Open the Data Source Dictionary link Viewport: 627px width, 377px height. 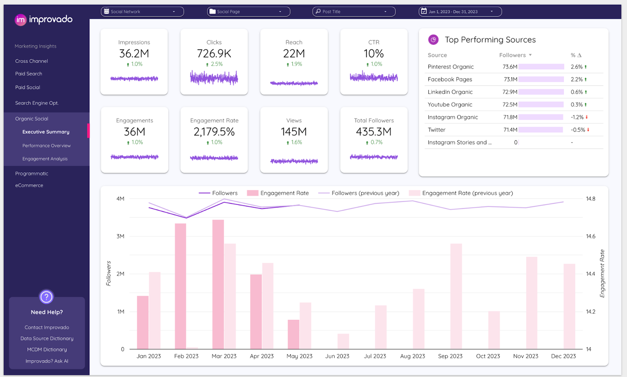(x=47, y=338)
